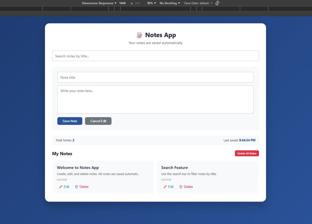This screenshot has height=224, width=312.
Task: Click the trash icon on Welcome to Notes App card
Action: click(x=76, y=187)
